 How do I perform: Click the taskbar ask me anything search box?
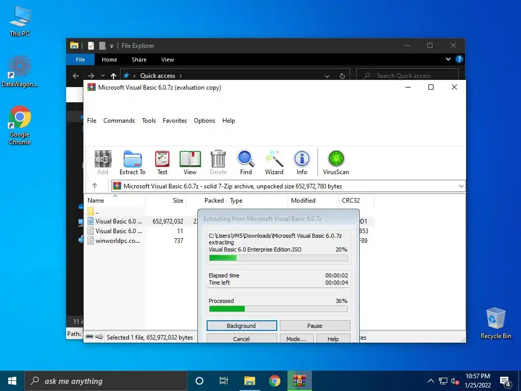106,381
